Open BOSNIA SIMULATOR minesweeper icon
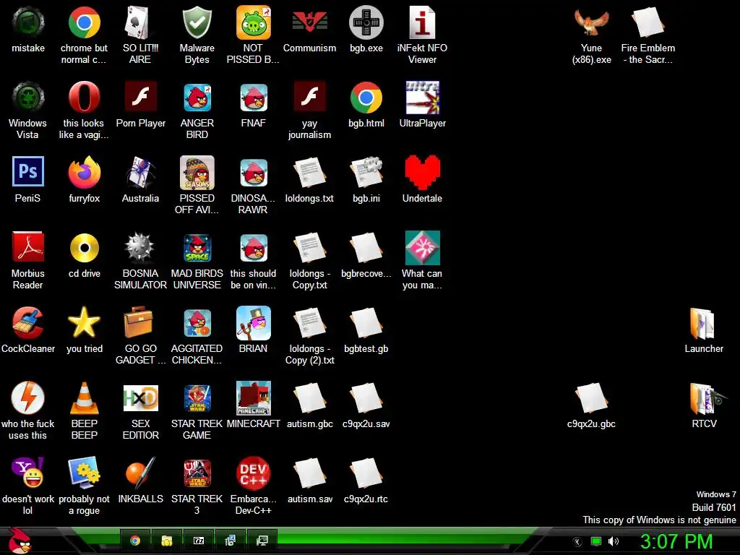Screen dimensions: 740x555 140,248
